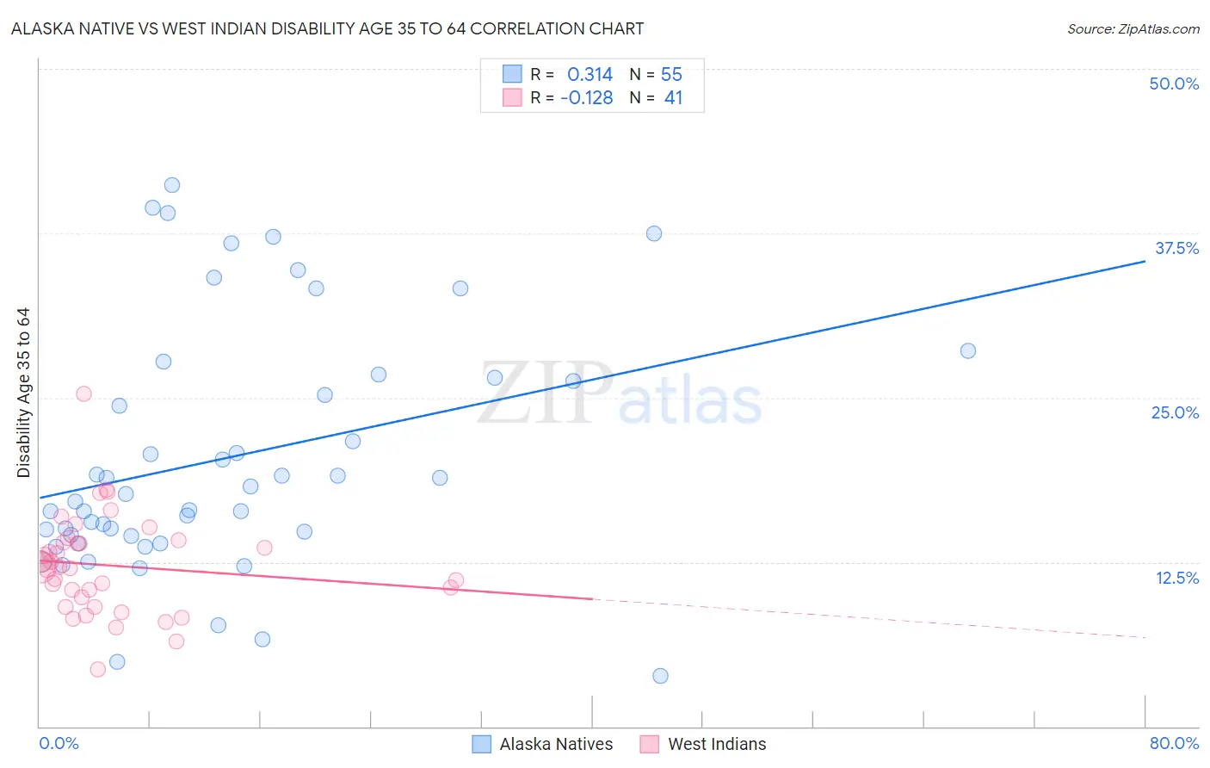
Task: Select the blue point at 37.5% near x=45
Action: (x=654, y=233)
